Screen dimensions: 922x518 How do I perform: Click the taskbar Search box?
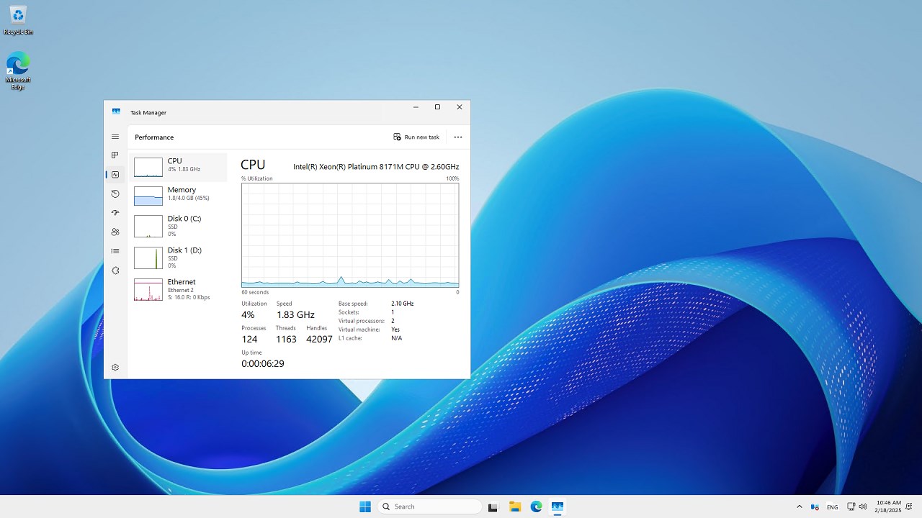click(x=429, y=506)
